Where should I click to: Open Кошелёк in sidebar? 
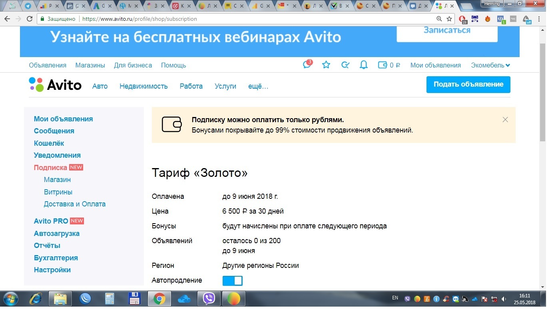pyautogui.click(x=49, y=143)
